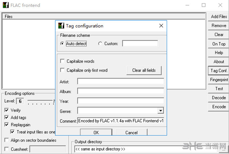Open Help in FLAC frontend
The width and height of the screenshot is (229, 154).
pos(219,53)
